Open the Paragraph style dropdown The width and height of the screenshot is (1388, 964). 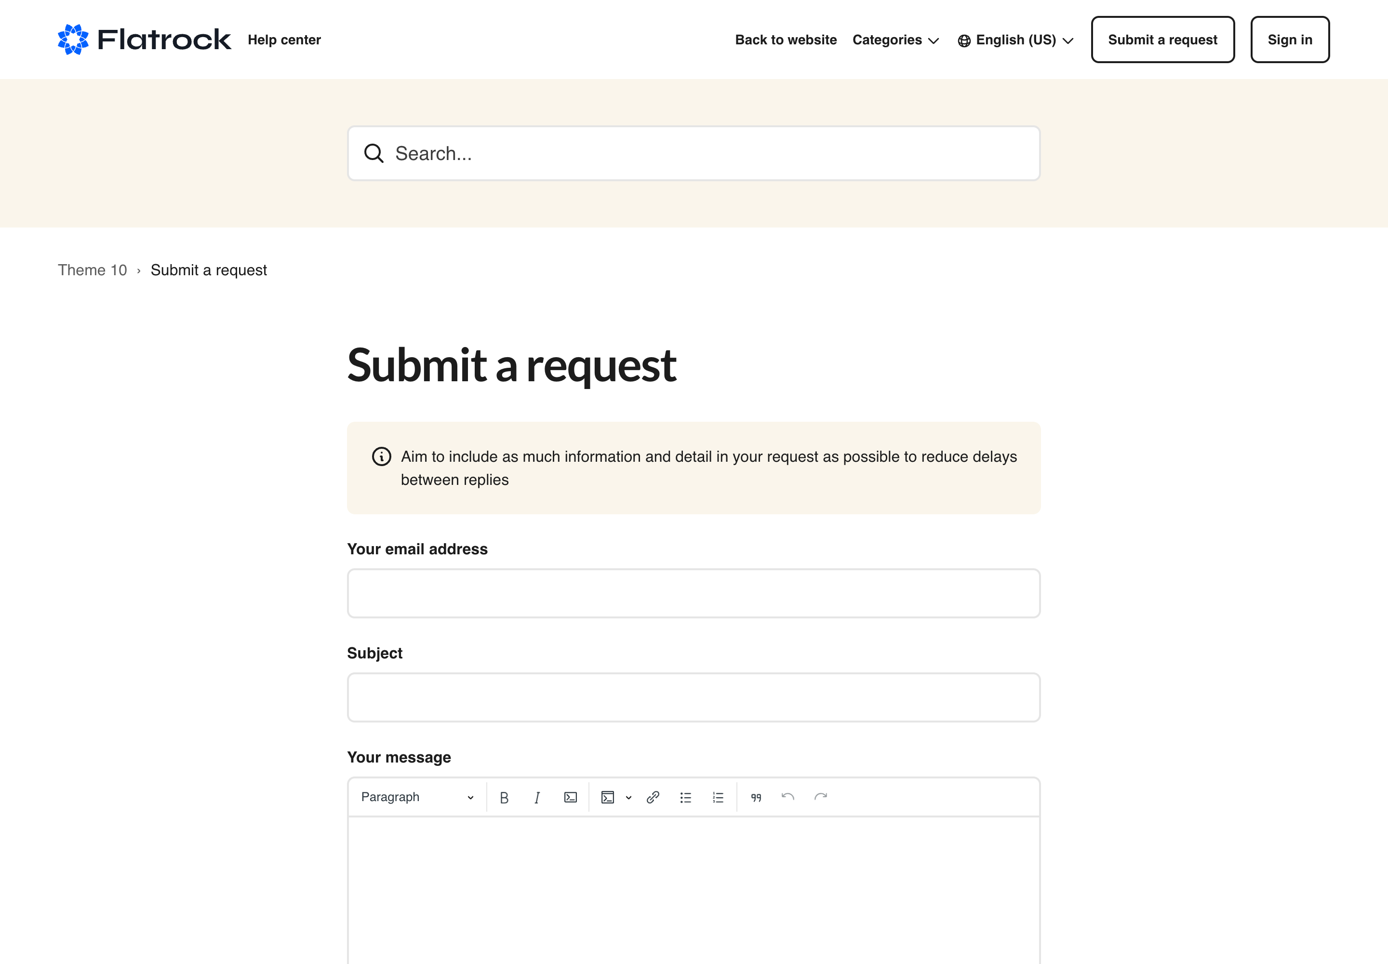click(x=417, y=797)
